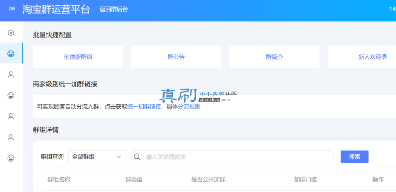Open the hexagon settings icon in sidebar
Screen dimensions: 396x192
[11, 33]
